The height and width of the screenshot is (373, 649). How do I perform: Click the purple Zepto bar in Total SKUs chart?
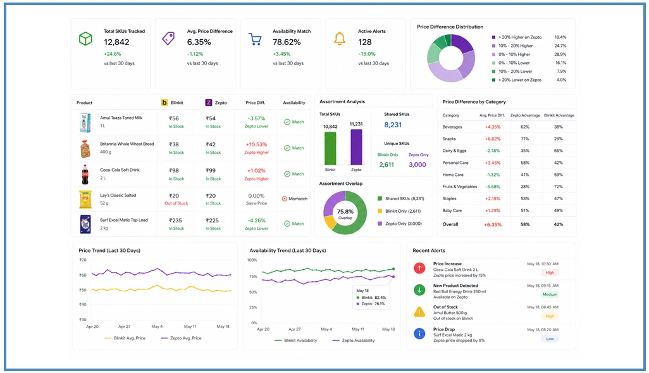tap(356, 147)
